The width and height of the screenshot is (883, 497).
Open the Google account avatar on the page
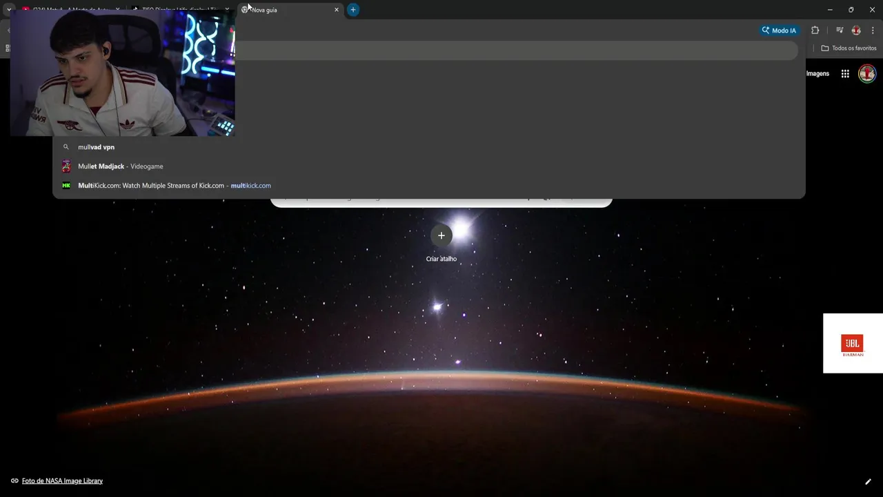pos(867,74)
